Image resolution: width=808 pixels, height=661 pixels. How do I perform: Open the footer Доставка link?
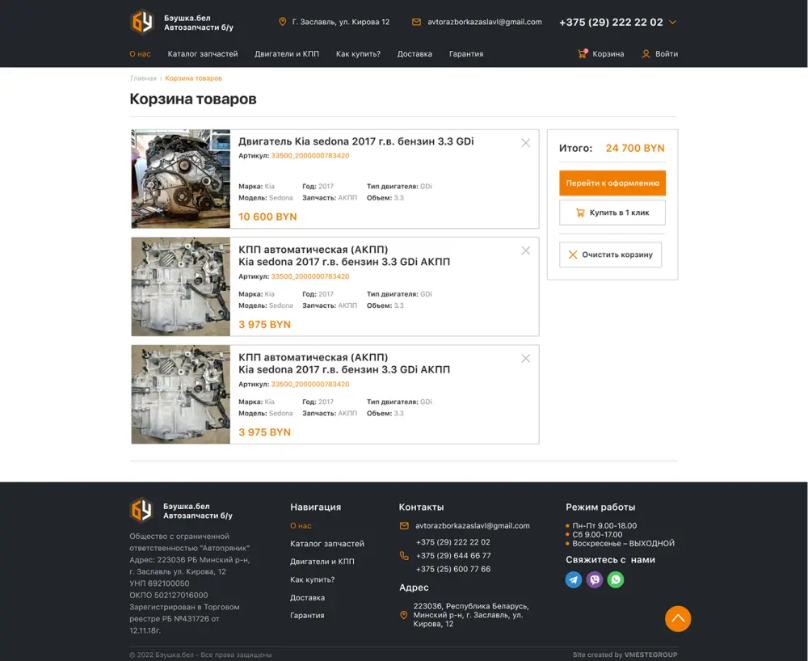click(307, 598)
